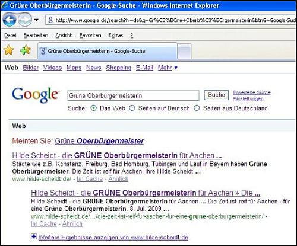Screen dimensions: 297x246
Task: Open the Maps link
Action: pos(74,68)
